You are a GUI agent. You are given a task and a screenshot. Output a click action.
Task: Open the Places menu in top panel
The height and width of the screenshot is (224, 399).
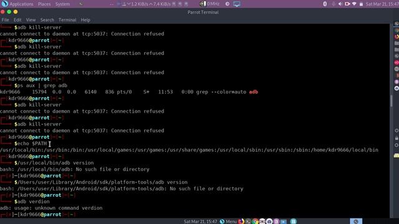44,4
